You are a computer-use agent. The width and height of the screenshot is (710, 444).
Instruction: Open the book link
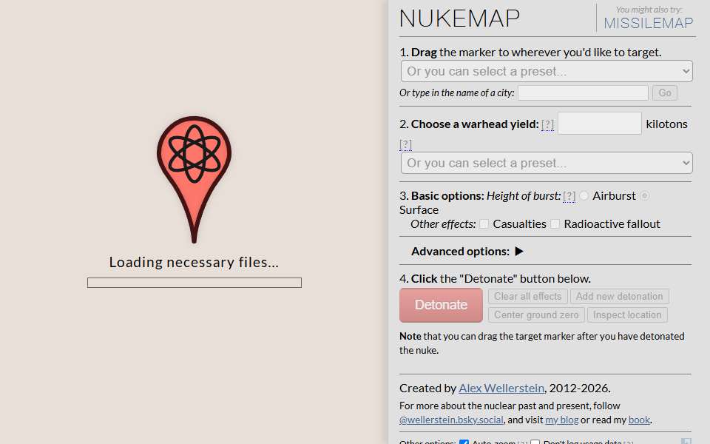click(x=639, y=420)
